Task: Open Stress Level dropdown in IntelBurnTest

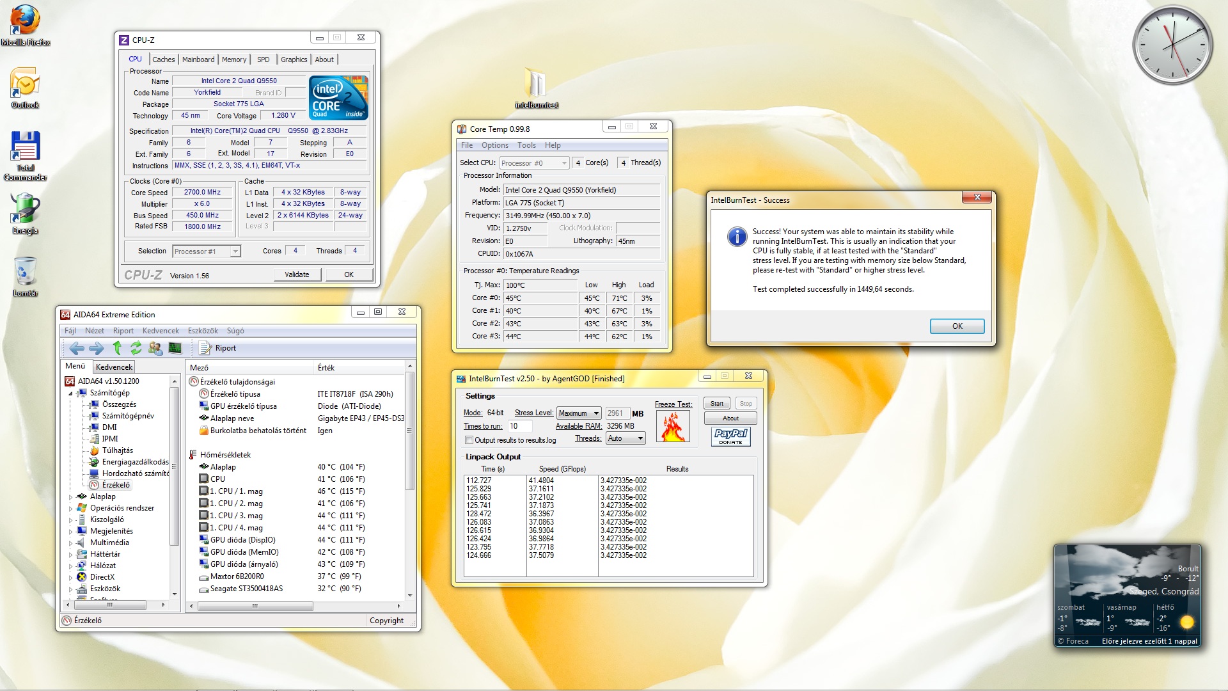Action: tap(579, 413)
